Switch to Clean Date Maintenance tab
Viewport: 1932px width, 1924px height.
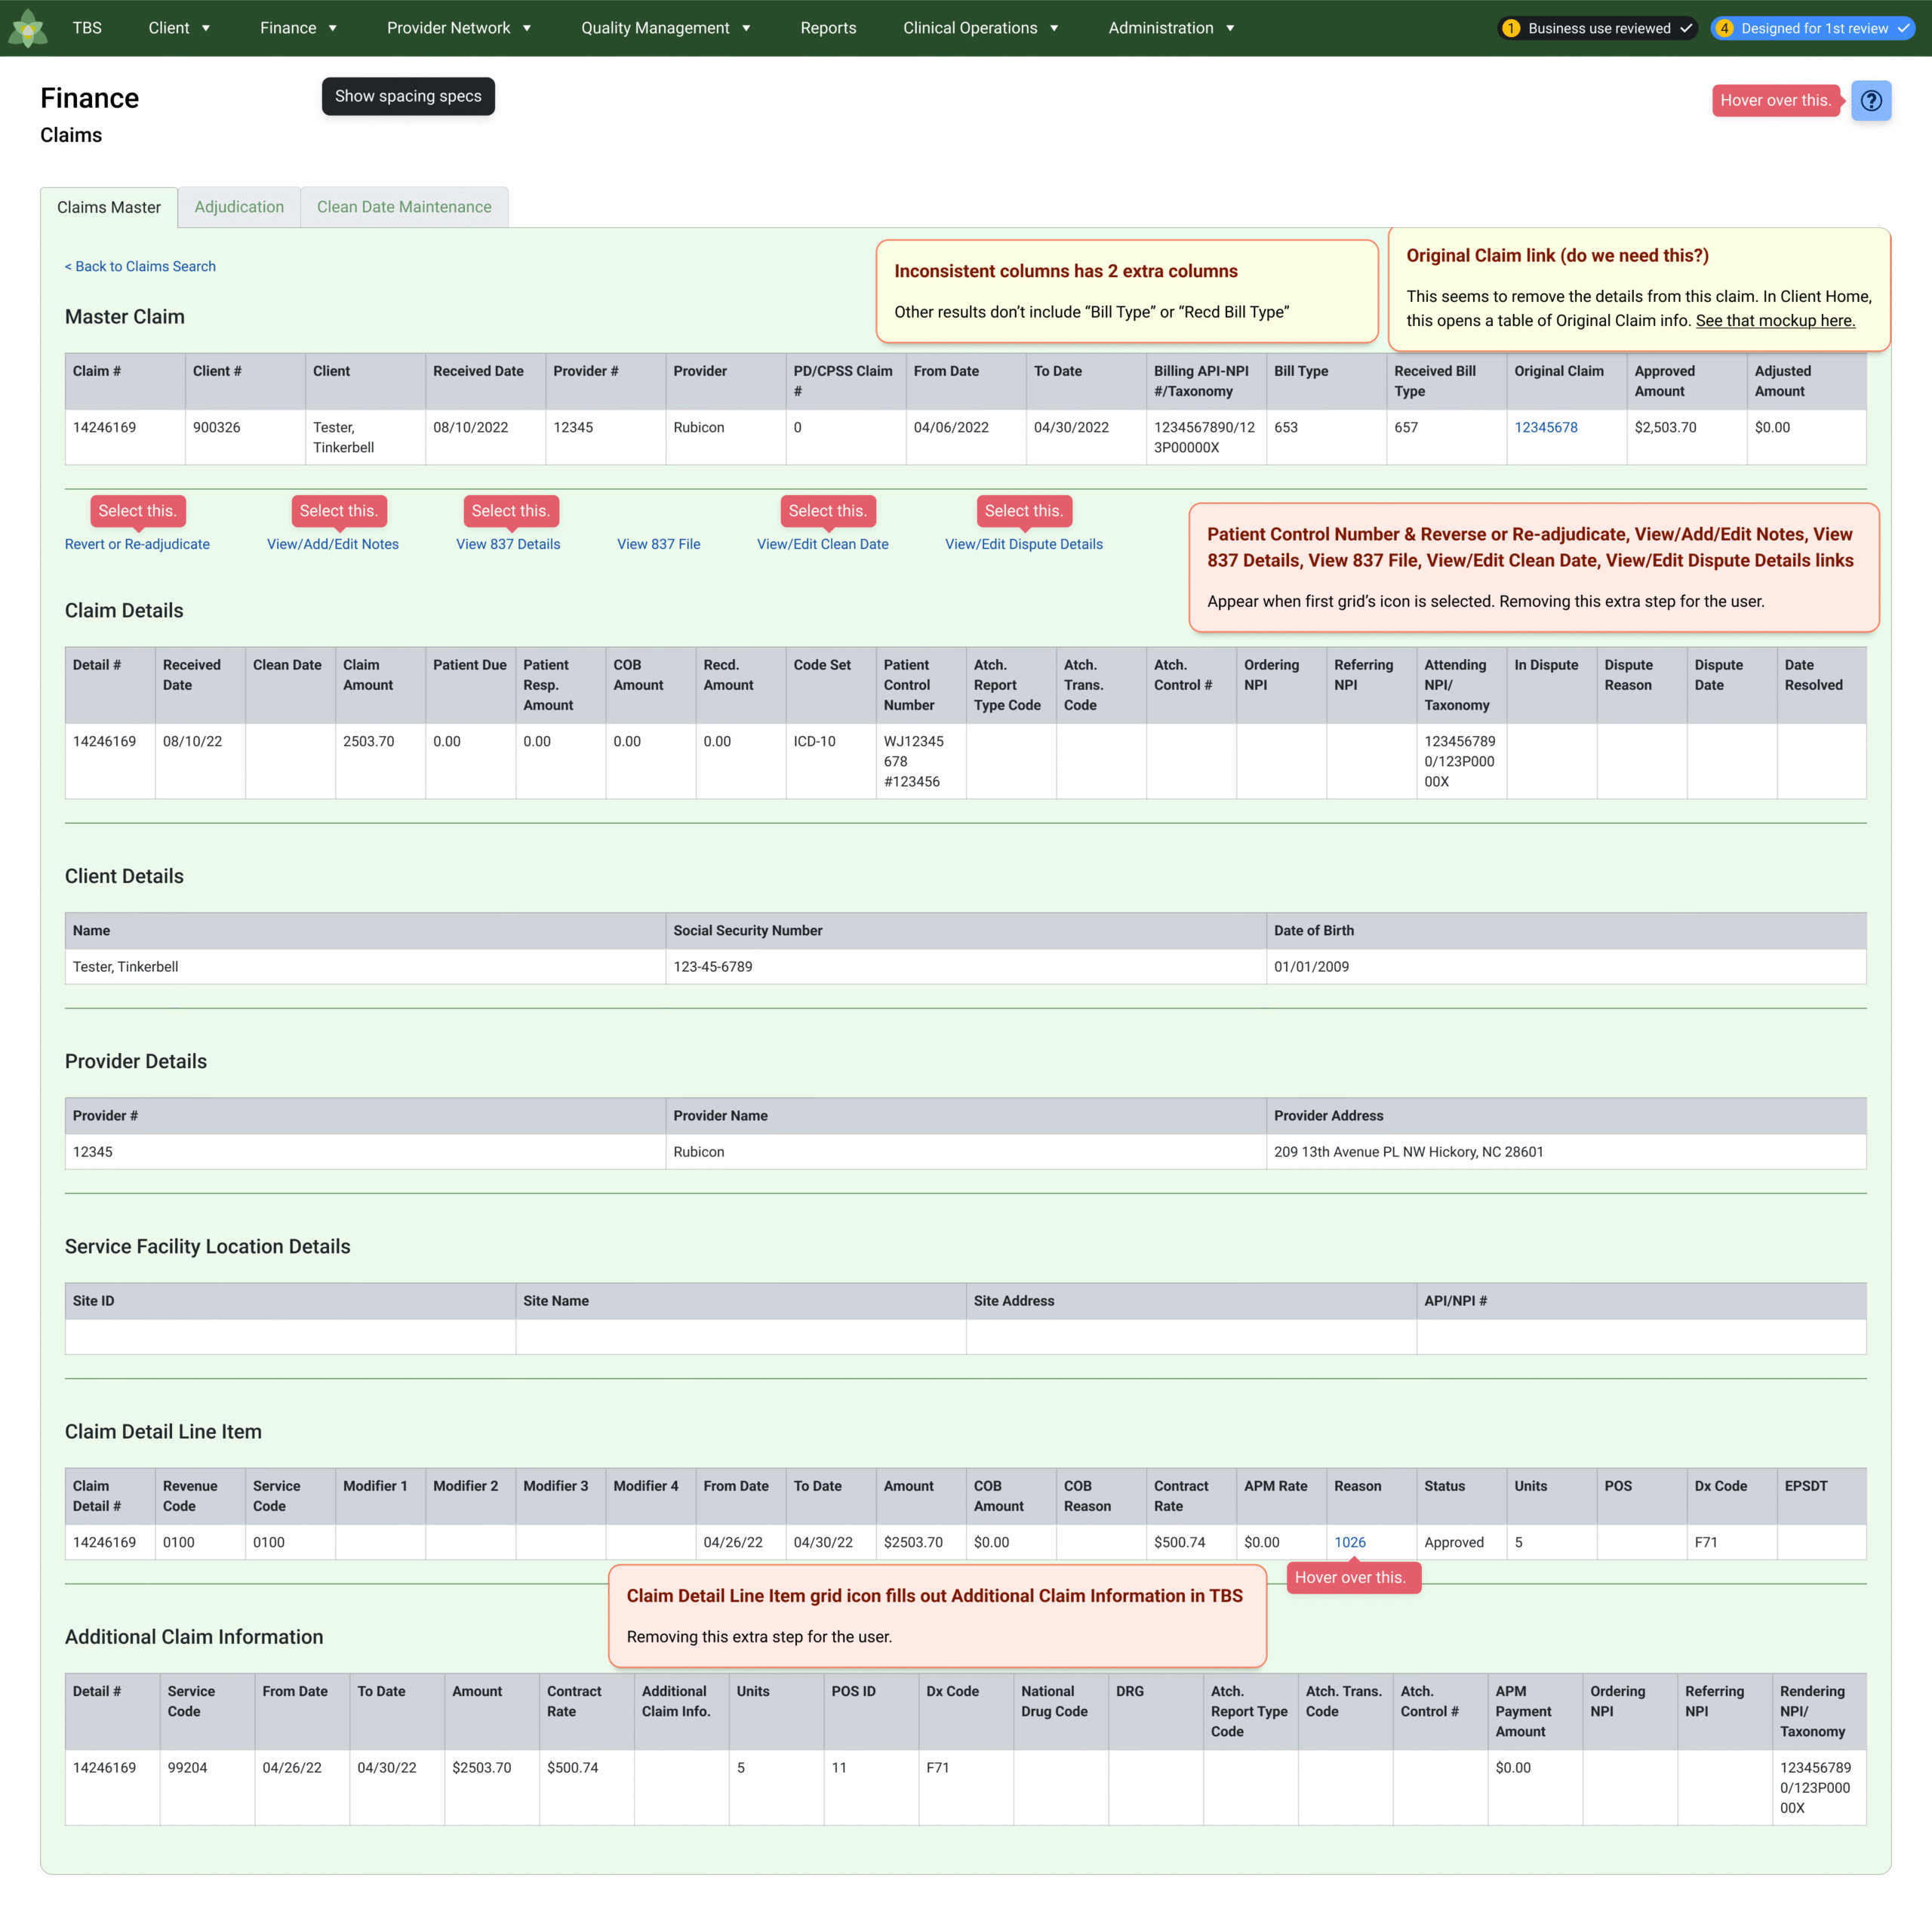tap(404, 207)
